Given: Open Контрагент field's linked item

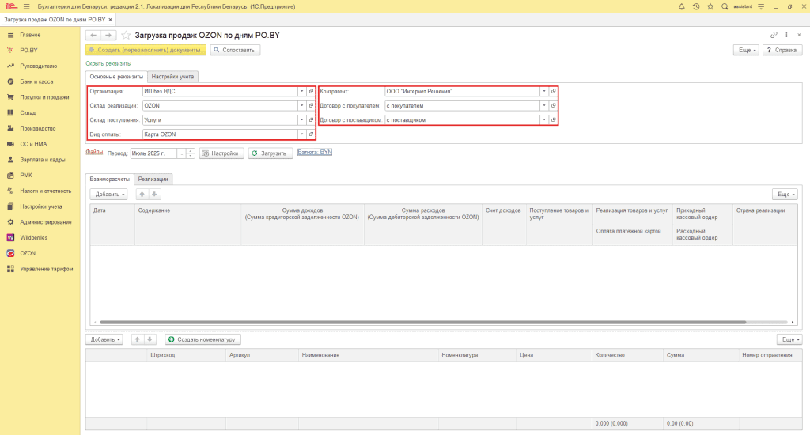Looking at the screenshot, I should [x=553, y=92].
